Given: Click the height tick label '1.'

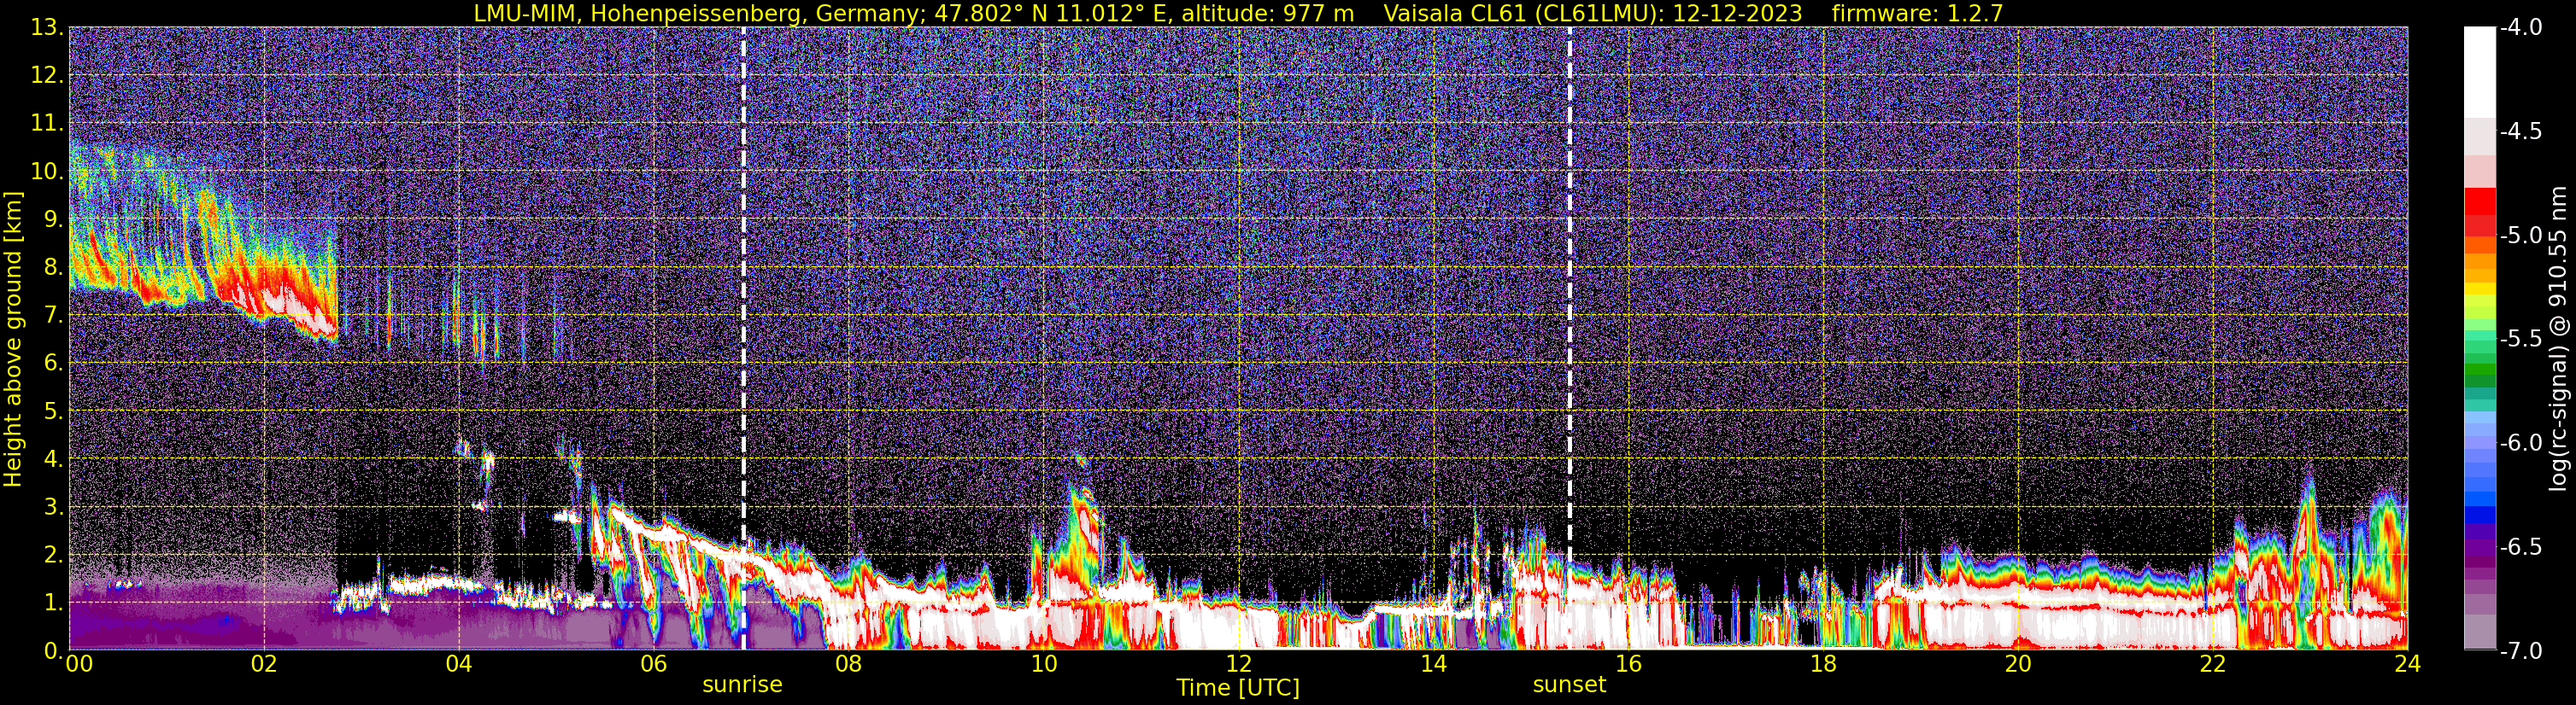Looking at the screenshot, I should (x=54, y=603).
